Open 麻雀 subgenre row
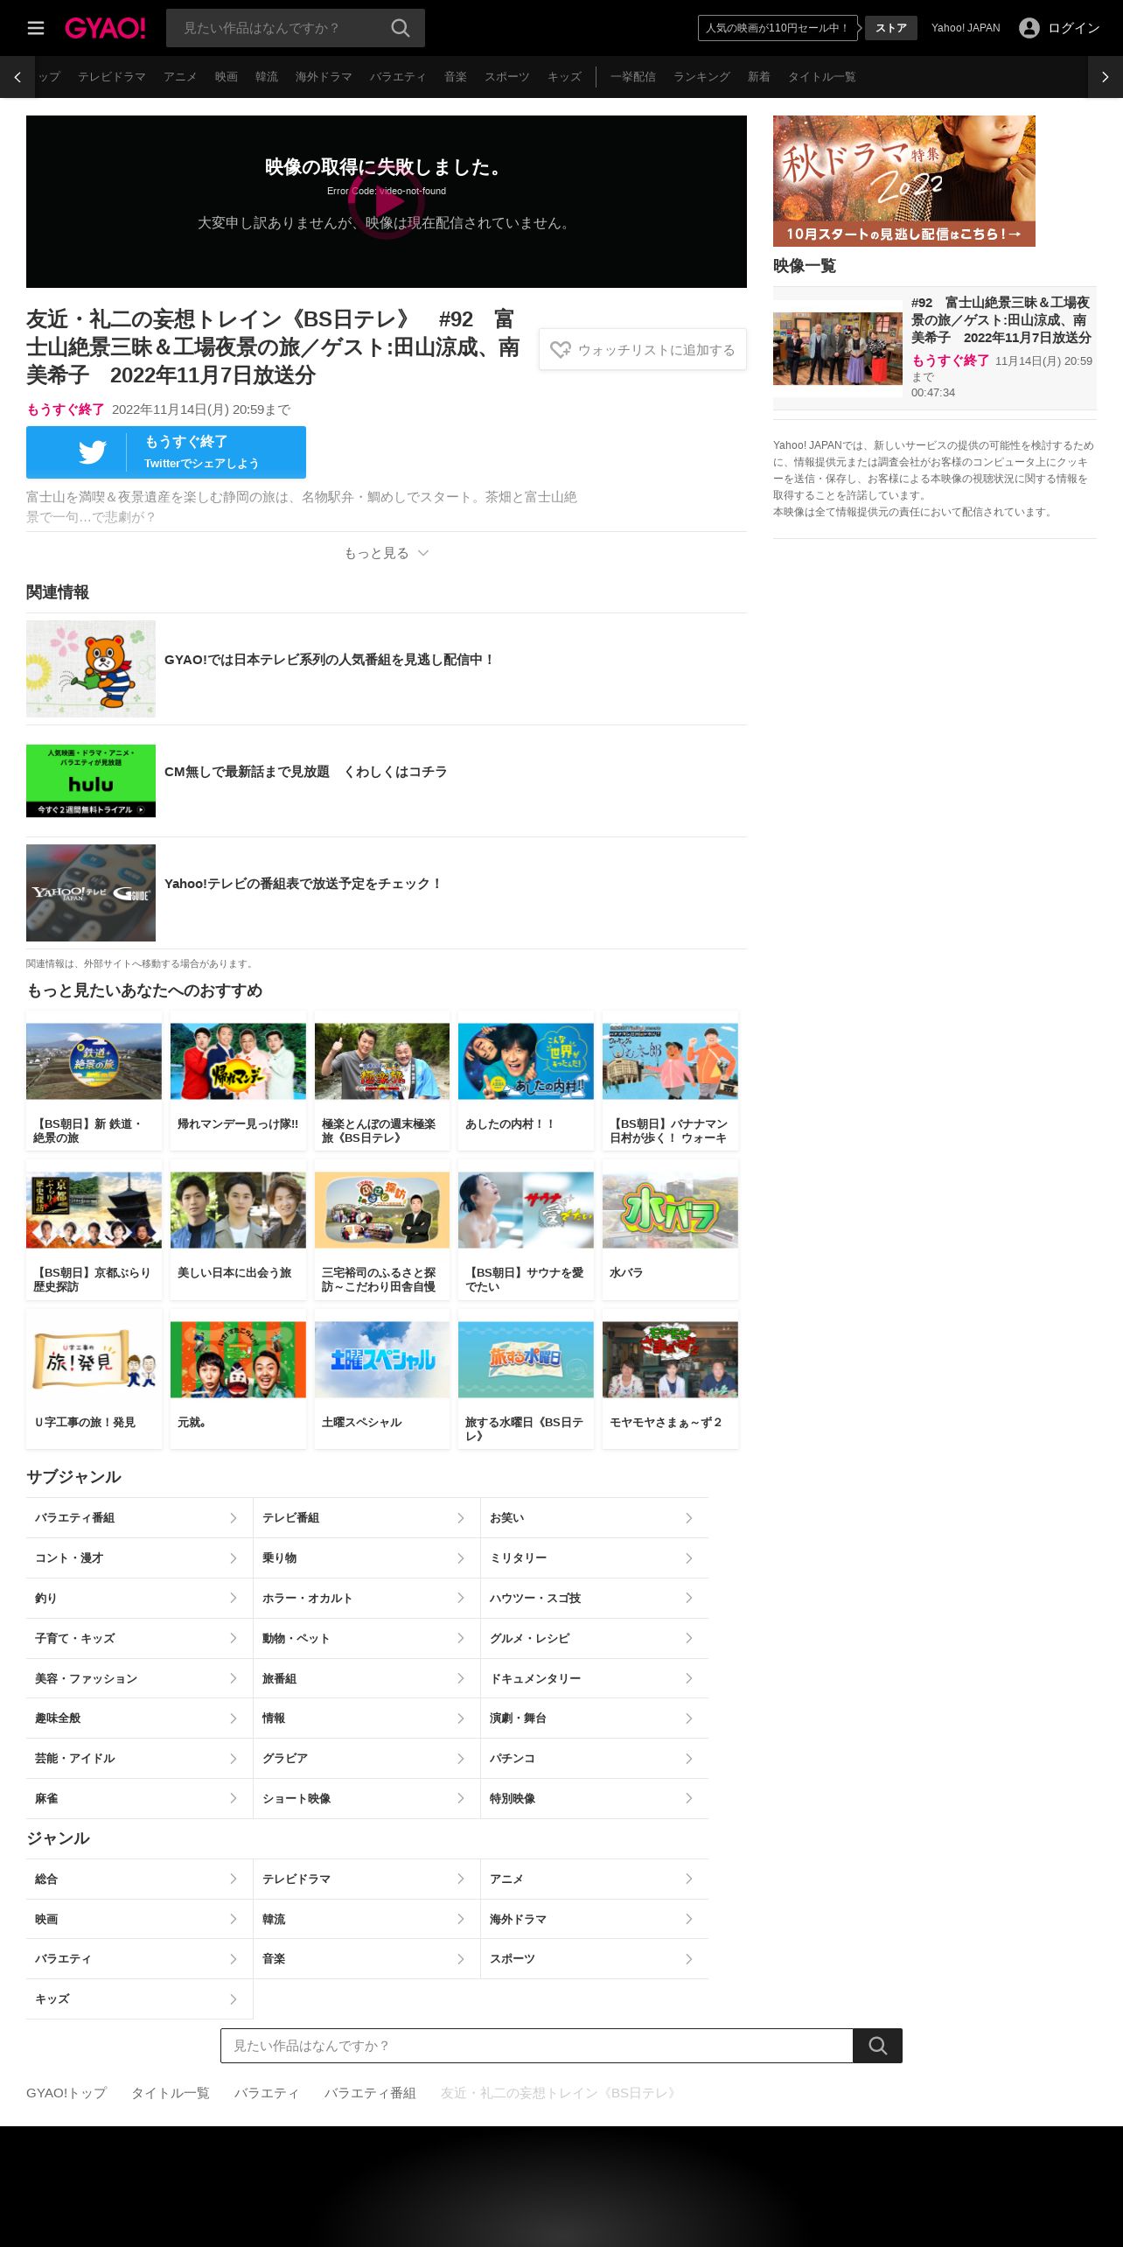This screenshot has width=1123, height=2247. pyautogui.click(x=139, y=1798)
